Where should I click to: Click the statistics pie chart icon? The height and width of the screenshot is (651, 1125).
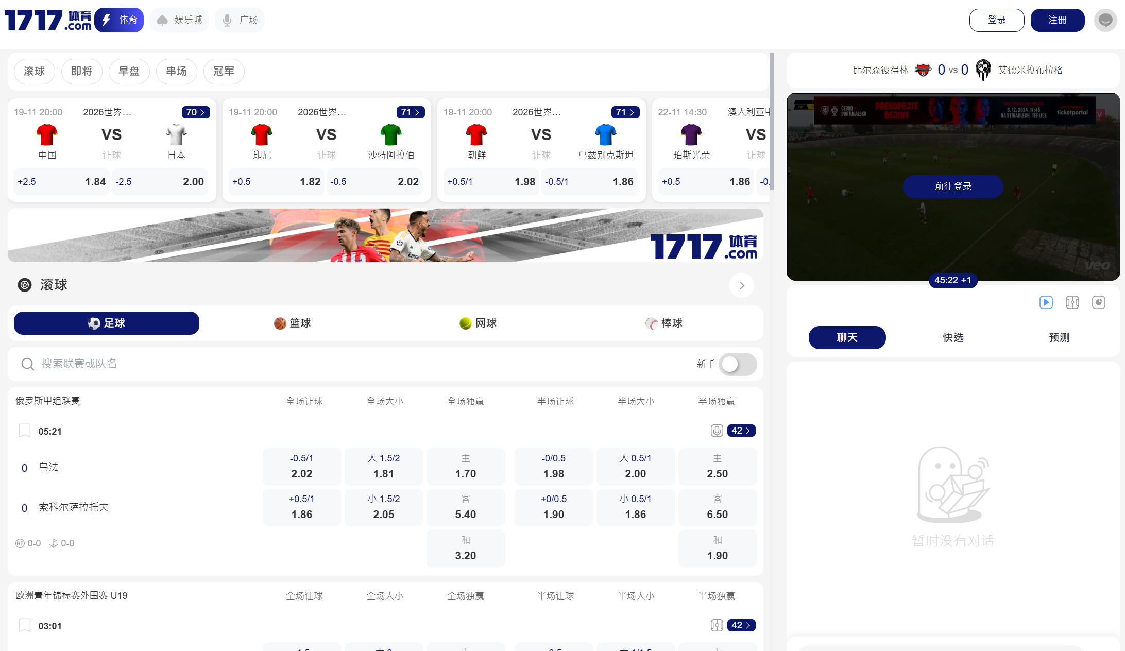[1098, 302]
